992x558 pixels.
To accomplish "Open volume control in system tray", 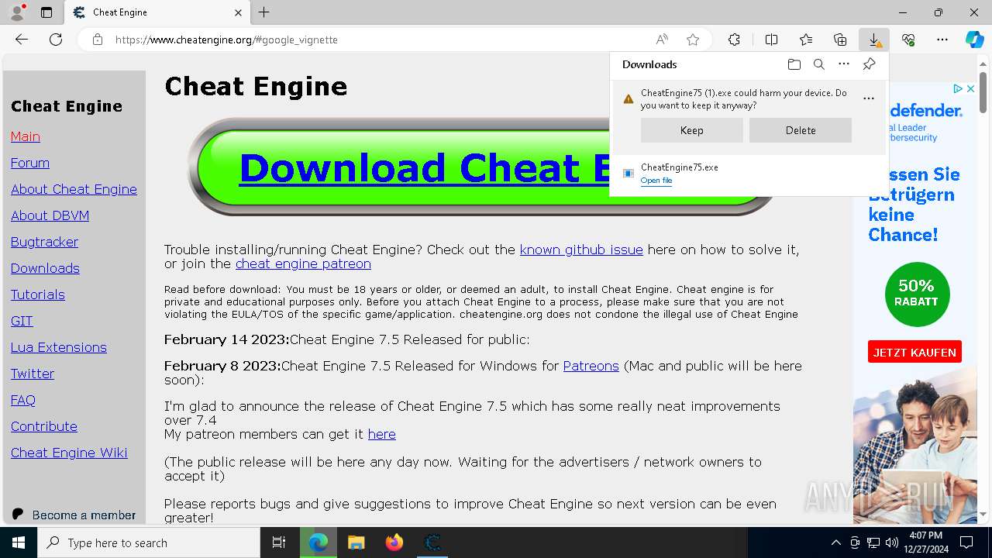I will click(892, 542).
